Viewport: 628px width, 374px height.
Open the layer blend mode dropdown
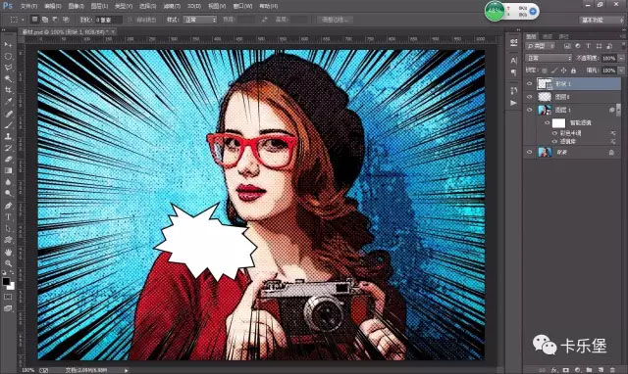tap(549, 59)
